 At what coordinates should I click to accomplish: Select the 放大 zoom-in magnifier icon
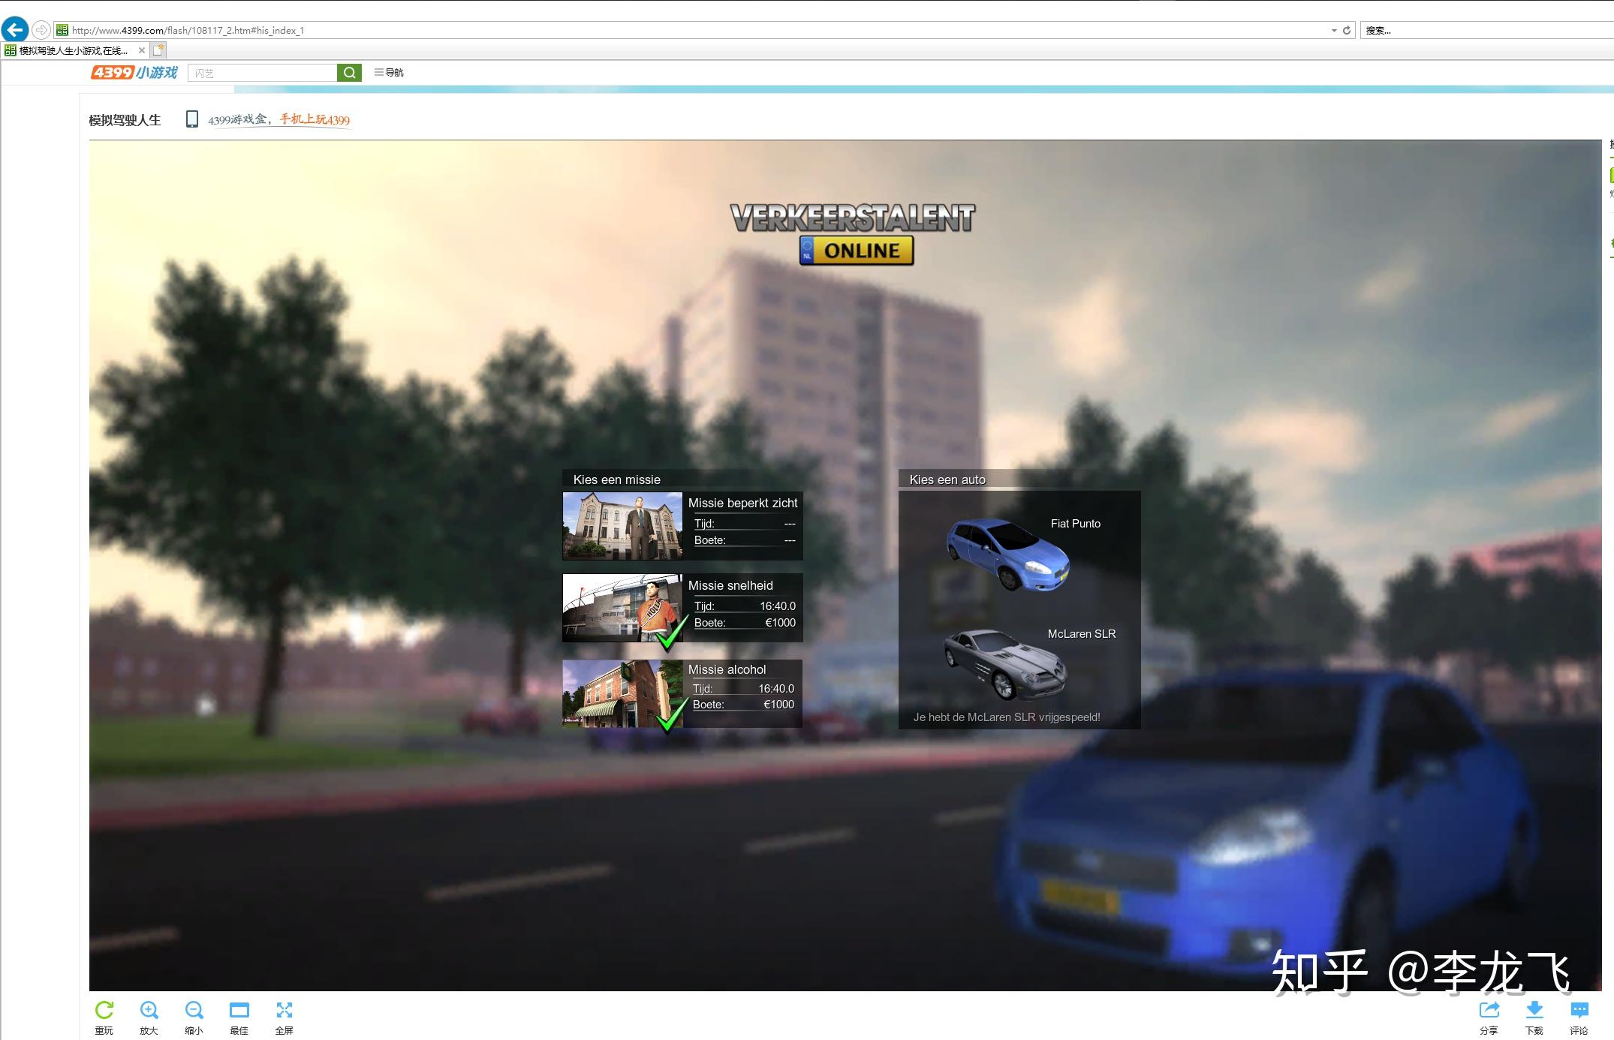pyautogui.click(x=149, y=1010)
